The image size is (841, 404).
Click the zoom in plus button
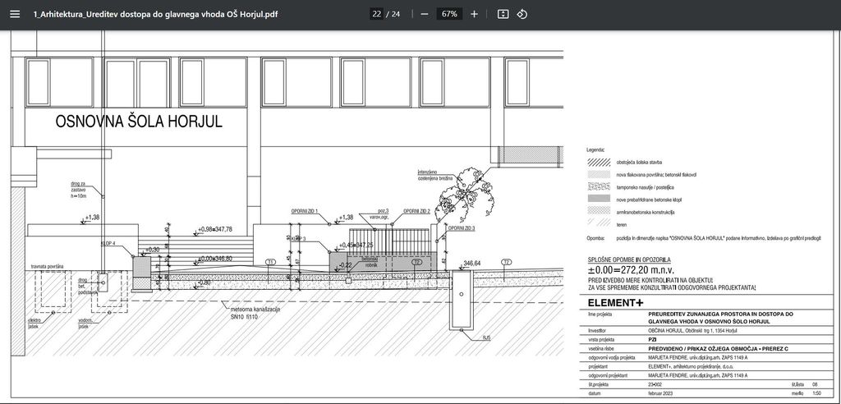[474, 14]
